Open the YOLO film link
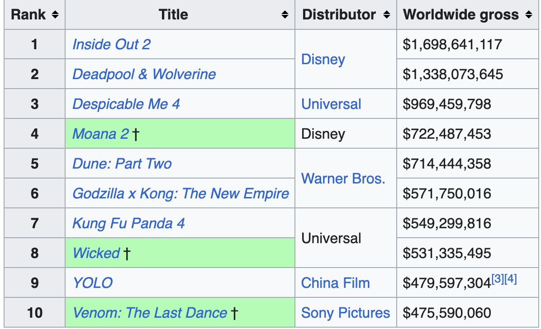Screen dimensions: 541x329 [93, 283]
